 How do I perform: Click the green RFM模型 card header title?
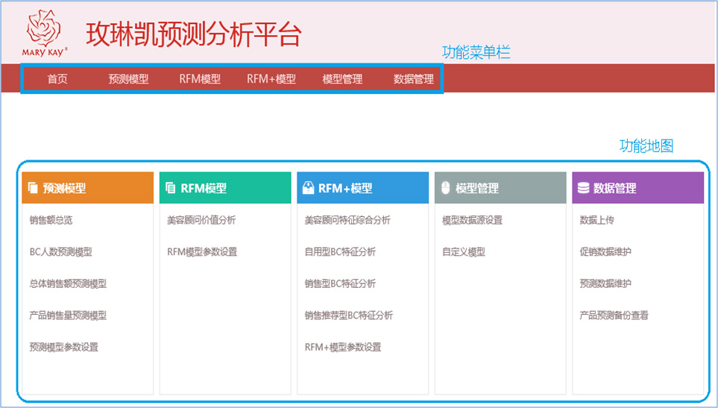coord(204,188)
